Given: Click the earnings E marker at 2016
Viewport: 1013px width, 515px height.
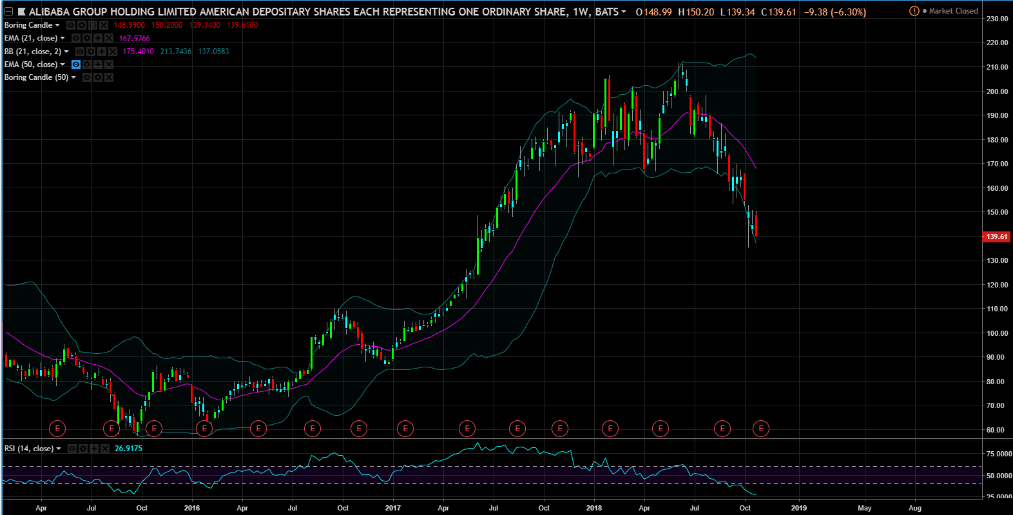Looking at the screenshot, I should [204, 428].
